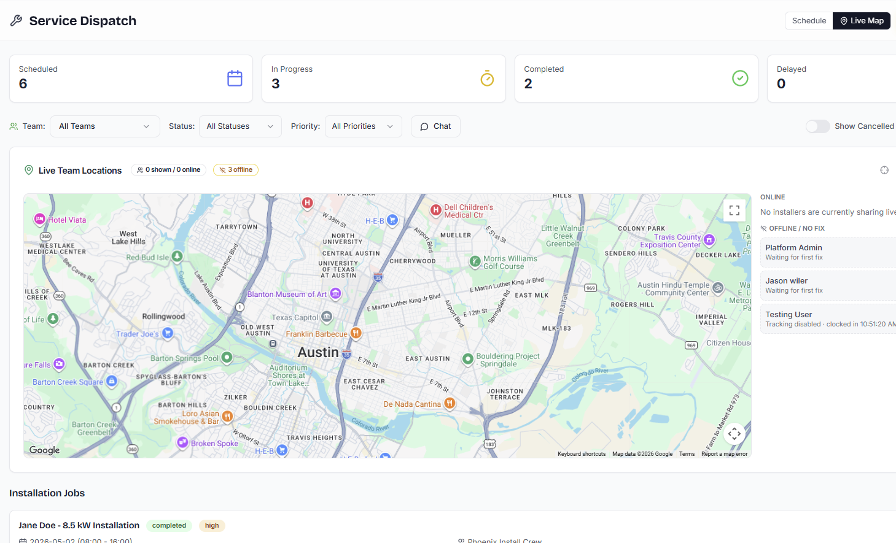The image size is (896, 543).
Task: Open the All Priorities dropdown
Action: pyautogui.click(x=363, y=126)
